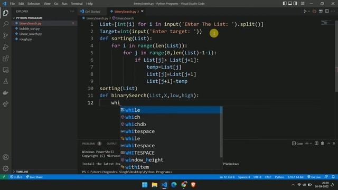The image size is (338, 190).
Task: Open the Extensions view
Action: point(6,59)
